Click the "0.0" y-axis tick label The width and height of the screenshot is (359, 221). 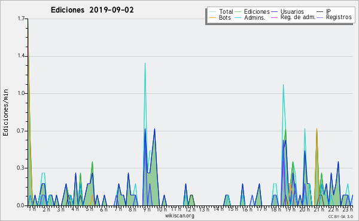tap(21, 205)
